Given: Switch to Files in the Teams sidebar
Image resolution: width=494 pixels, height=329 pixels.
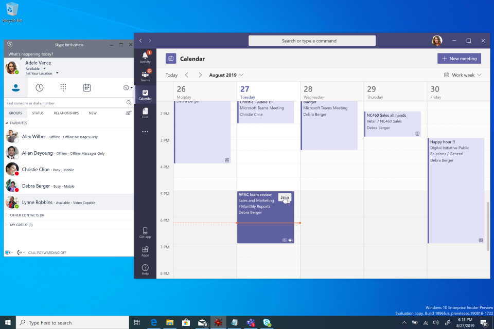Looking at the screenshot, I should pyautogui.click(x=145, y=113).
